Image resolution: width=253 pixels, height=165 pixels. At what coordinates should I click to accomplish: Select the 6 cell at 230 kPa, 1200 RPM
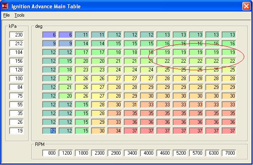pyautogui.click(x=66, y=35)
